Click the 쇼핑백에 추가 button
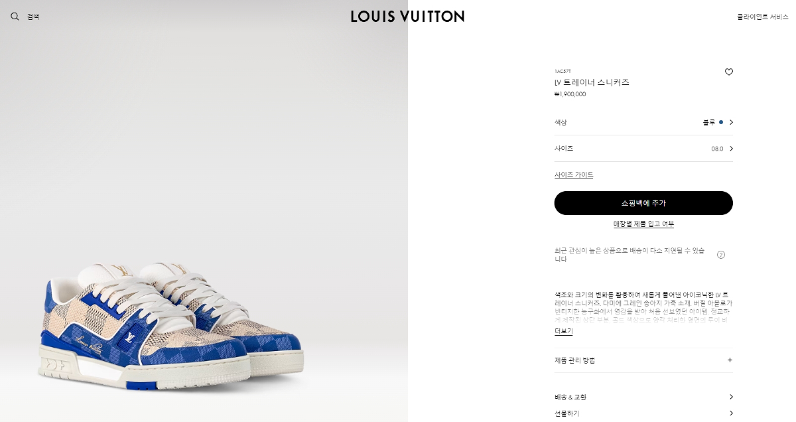The height and width of the screenshot is (422, 796). pyautogui.click(x=643, y=203)
